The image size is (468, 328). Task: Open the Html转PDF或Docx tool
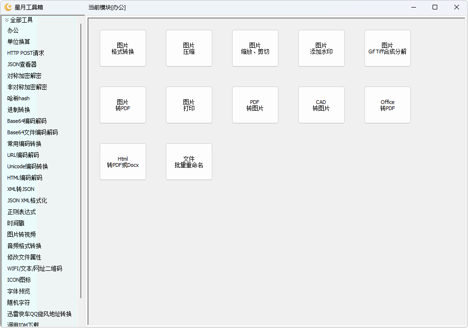coord(123,162)
